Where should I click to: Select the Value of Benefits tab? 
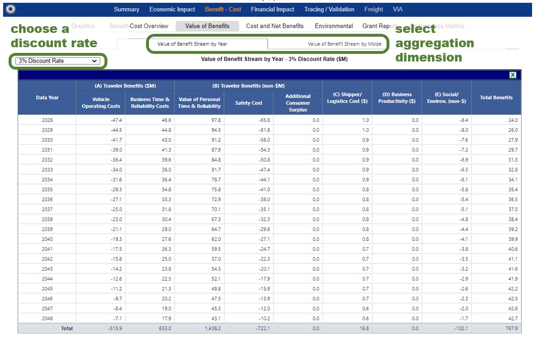207,26
